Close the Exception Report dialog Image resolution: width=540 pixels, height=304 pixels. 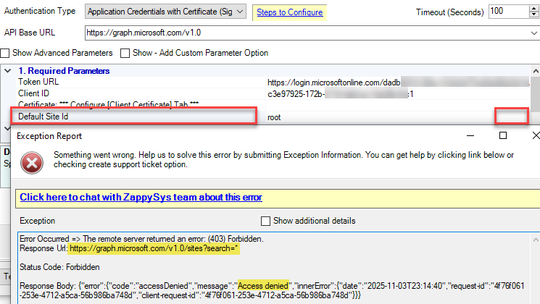(535, 135)
